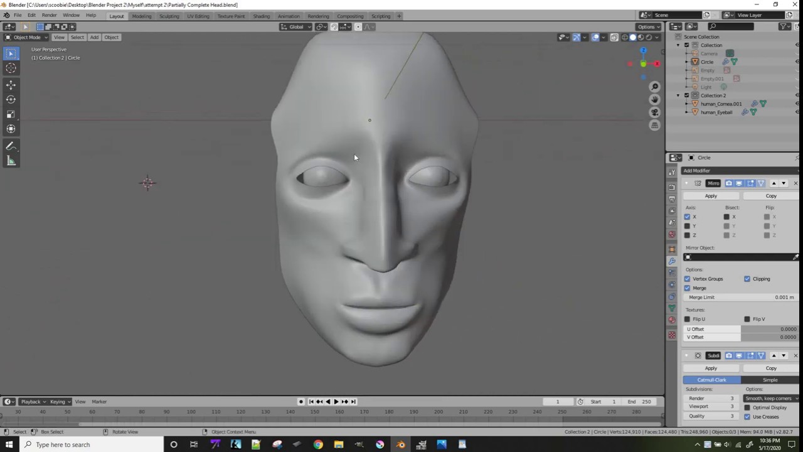Apply the Mirror modifier

tap(711, 196)
